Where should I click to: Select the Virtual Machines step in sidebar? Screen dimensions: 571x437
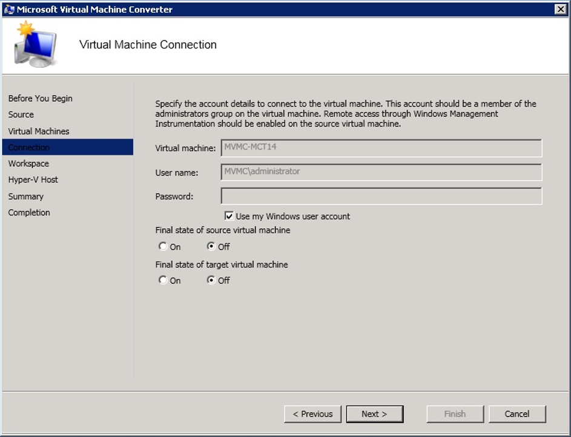click(x=39, y=131)
